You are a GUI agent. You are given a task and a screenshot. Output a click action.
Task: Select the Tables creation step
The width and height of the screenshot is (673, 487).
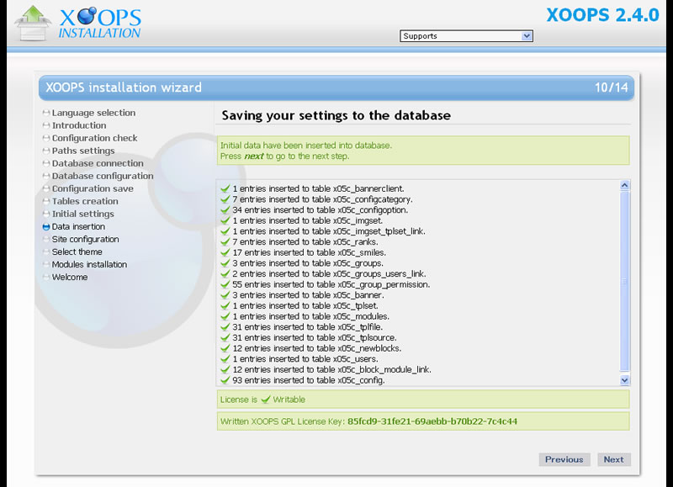(x=85, y=201)
